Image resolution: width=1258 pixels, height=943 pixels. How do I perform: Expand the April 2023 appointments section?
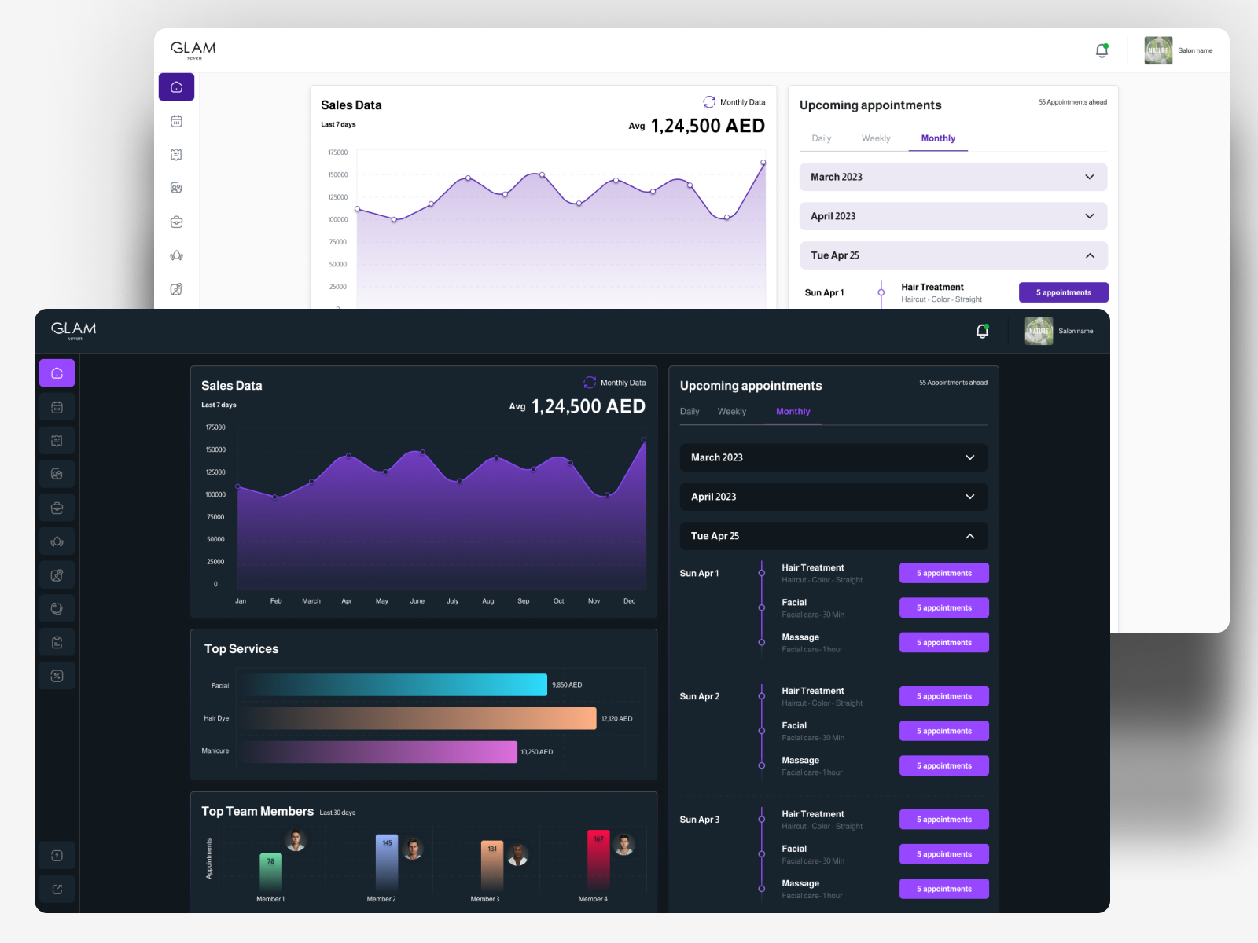point(833,497)
